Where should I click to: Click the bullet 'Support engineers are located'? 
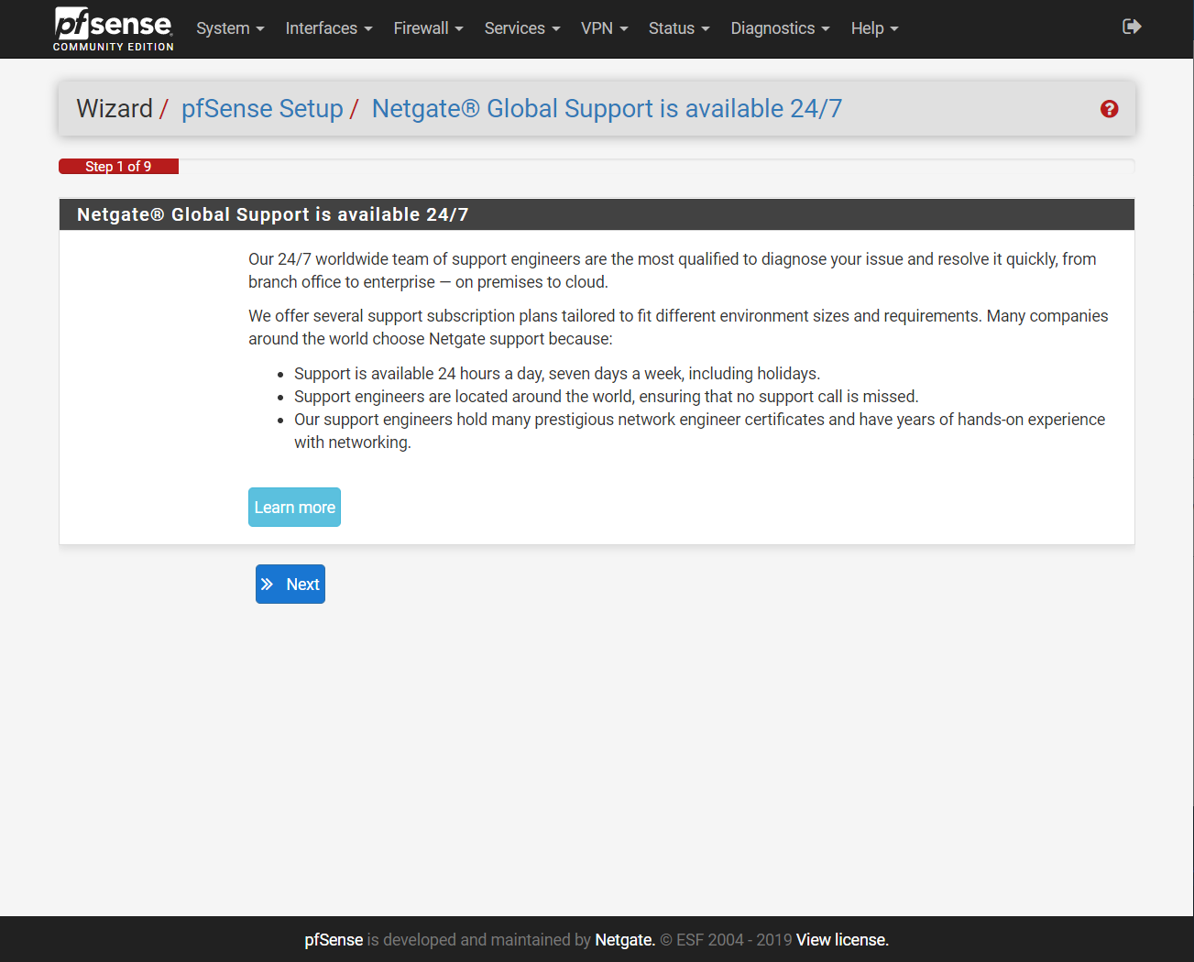(x=606, y=397)
